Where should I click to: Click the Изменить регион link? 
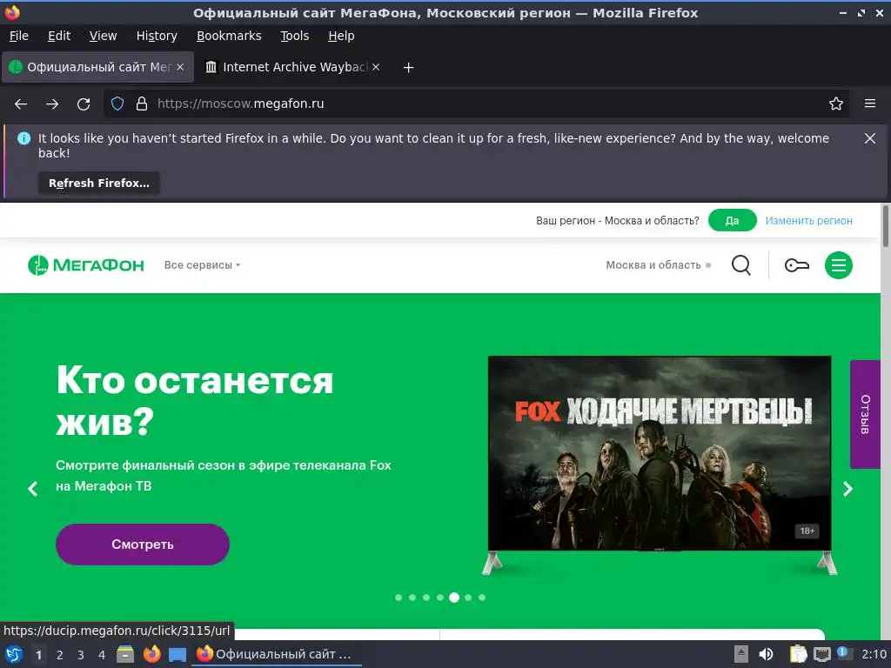[x=808, y=220]
